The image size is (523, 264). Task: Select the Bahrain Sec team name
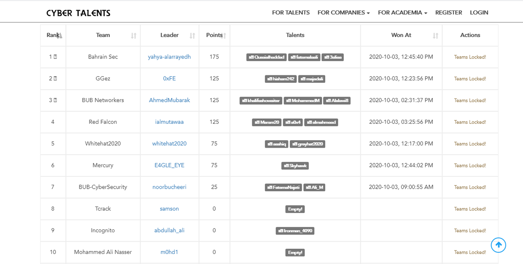pyautogui.click(x=103, y=57)
